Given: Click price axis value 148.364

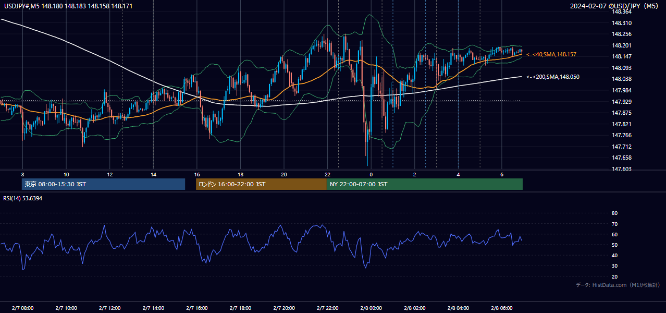Looking at the screenshot, I should point(621,12).
